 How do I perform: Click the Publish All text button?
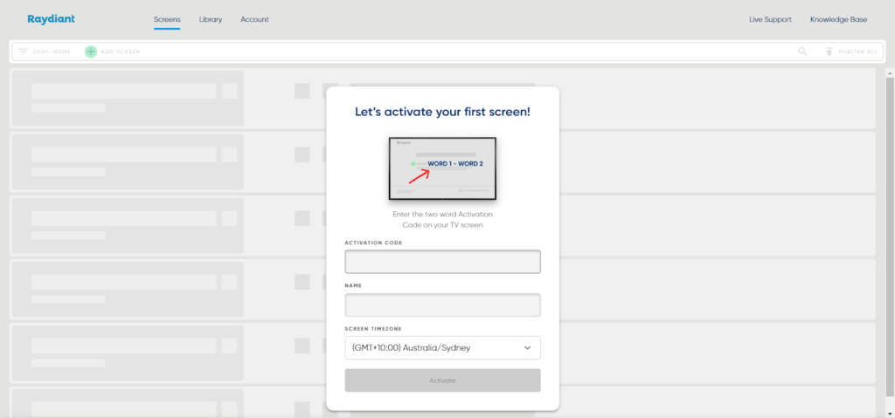pyautogui.click(x=858, y=51)
